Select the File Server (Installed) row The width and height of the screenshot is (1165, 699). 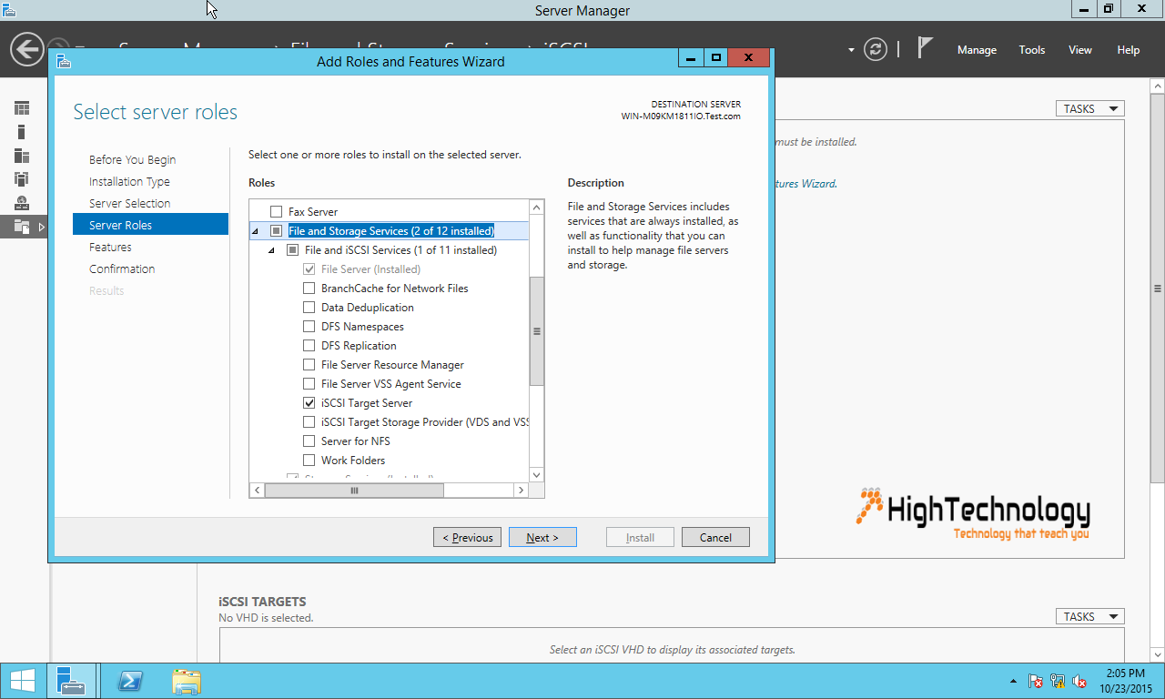[370, 268]
